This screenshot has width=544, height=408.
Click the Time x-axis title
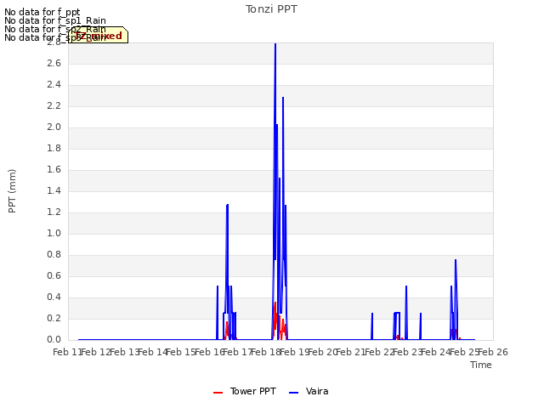pyautogui.click(x=481, y=365)
